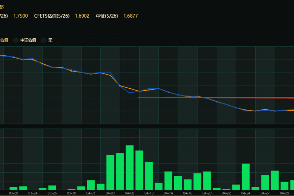Click the volume bar above 04-03
This screenshot has width=294, height=196.
(x=110, y=172)
